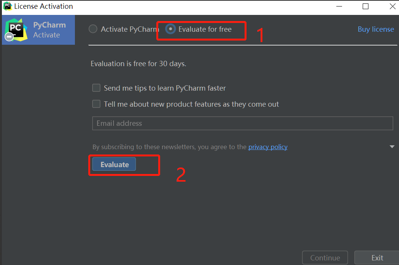Click the Evaluation is free for 30 days text
This screenshot has height=265, width=399.
(138, 63)
